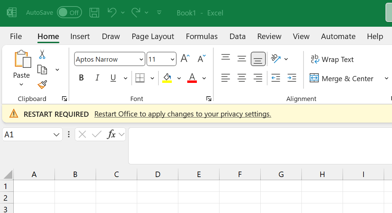Copy the selection
The image size is (392, 213).
pyautogui.click(x=42, y=70)
